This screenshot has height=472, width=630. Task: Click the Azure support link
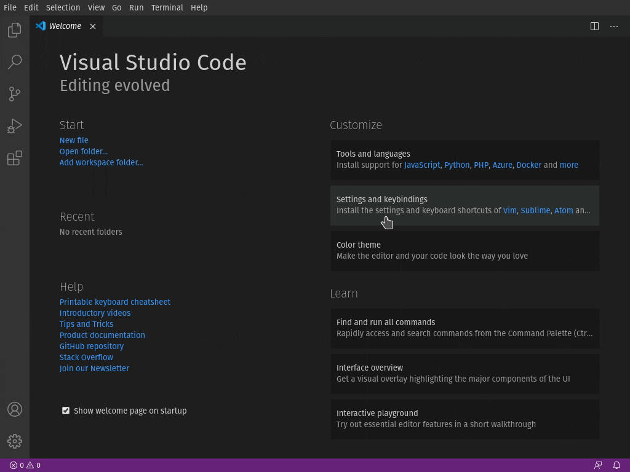point(502,165)
